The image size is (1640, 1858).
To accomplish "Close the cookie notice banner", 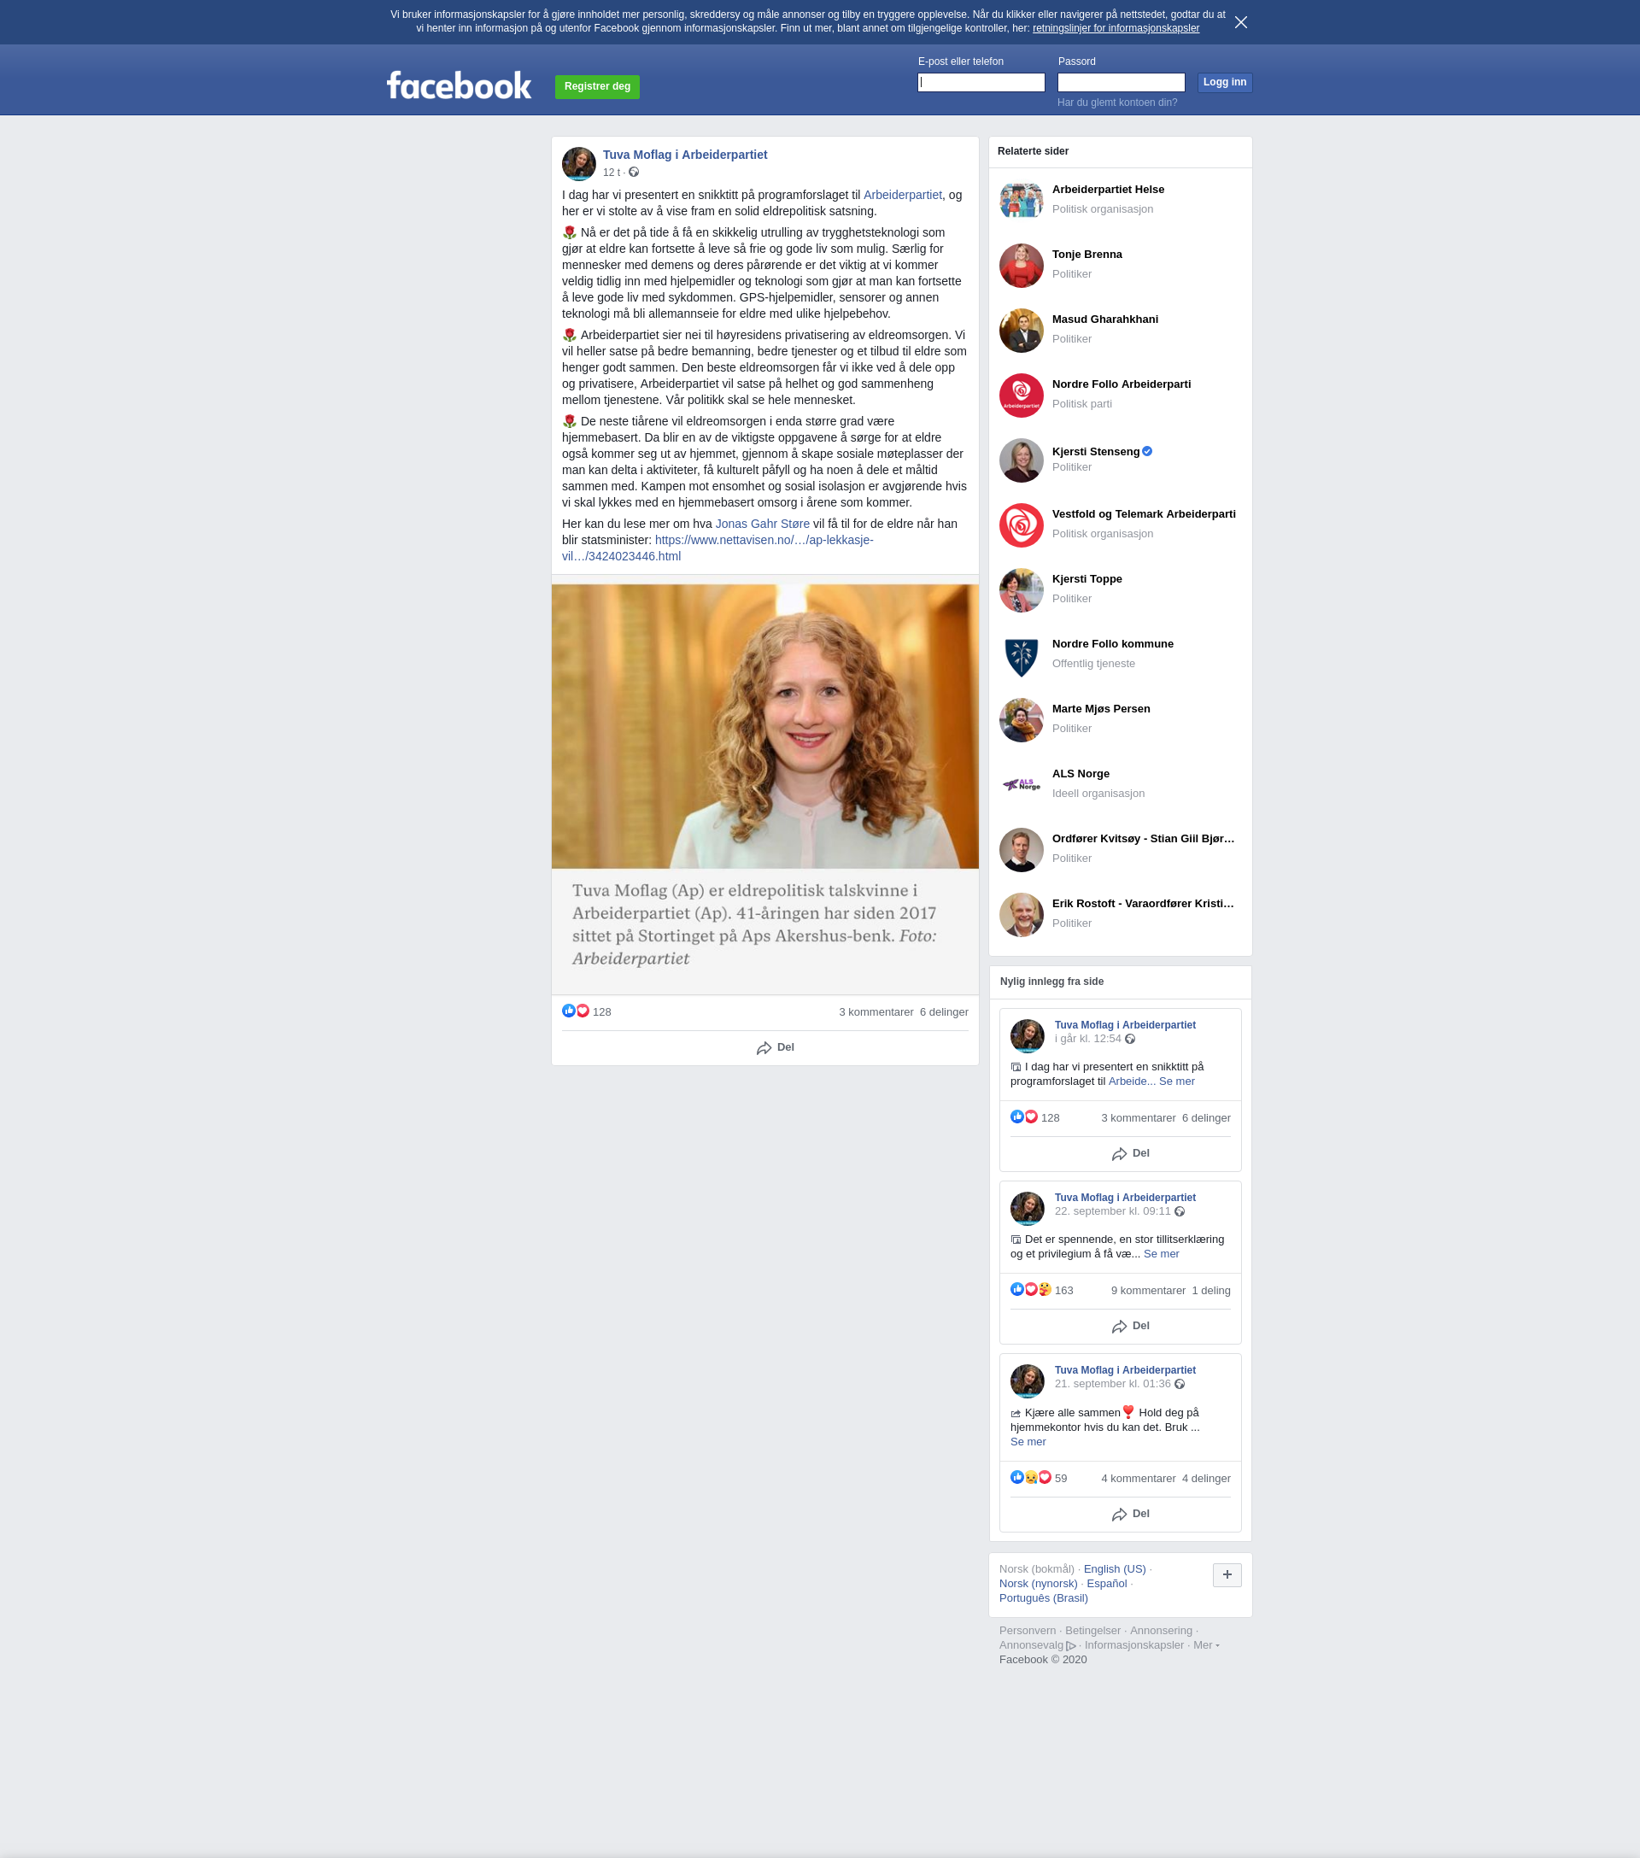I will click(x=1240, y=22).
